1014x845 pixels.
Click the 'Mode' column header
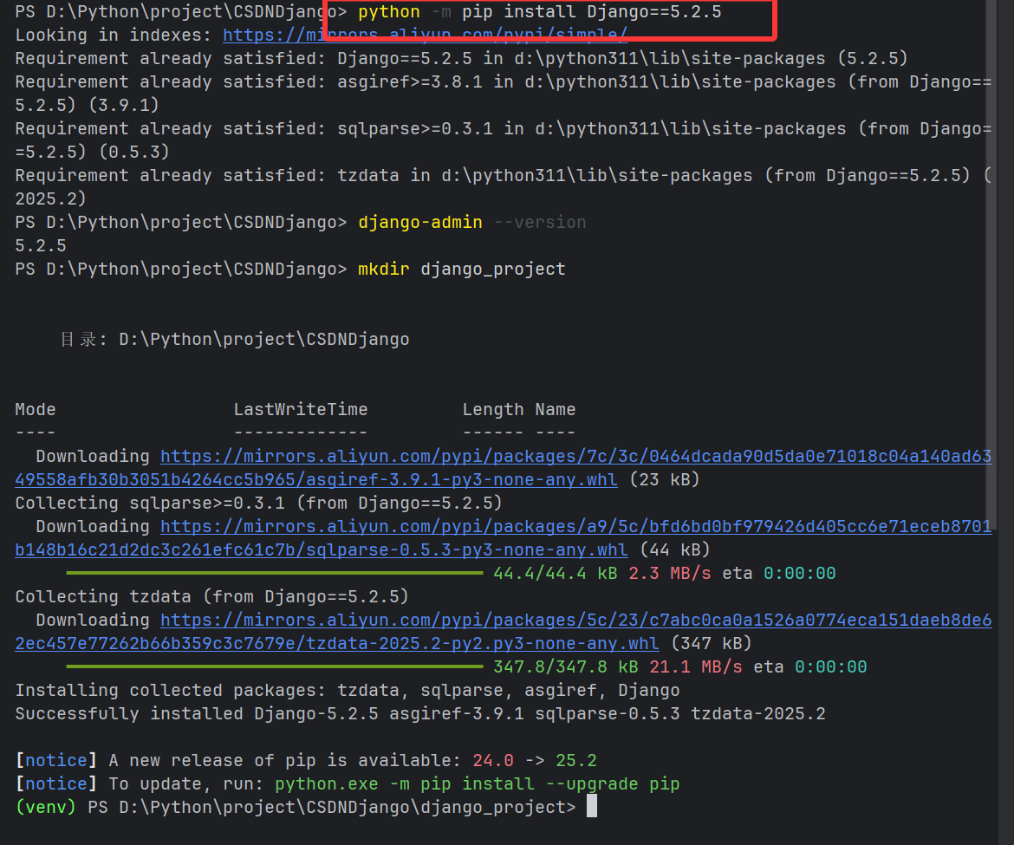[36, 409]
